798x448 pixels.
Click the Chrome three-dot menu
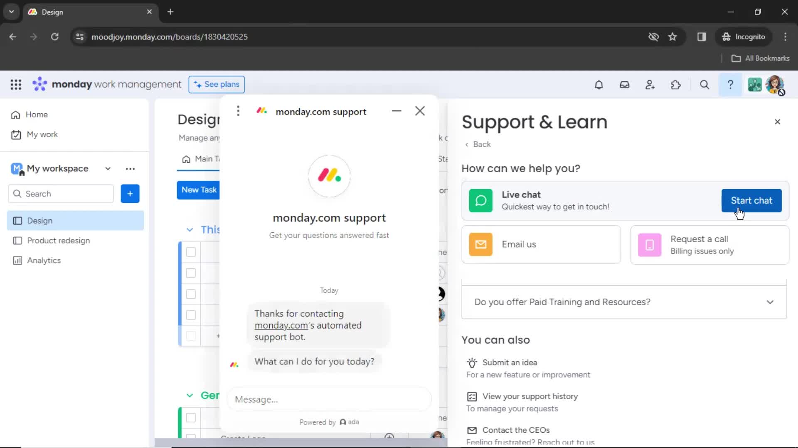click(785, 37)
